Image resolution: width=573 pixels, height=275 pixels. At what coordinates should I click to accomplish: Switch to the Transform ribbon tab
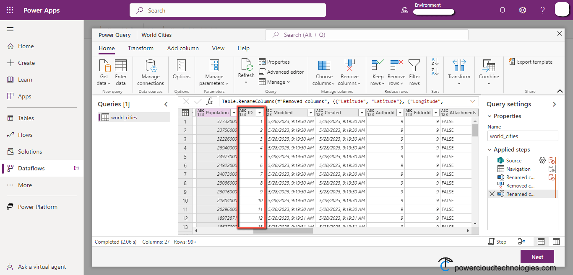click(x=141, y=48)
